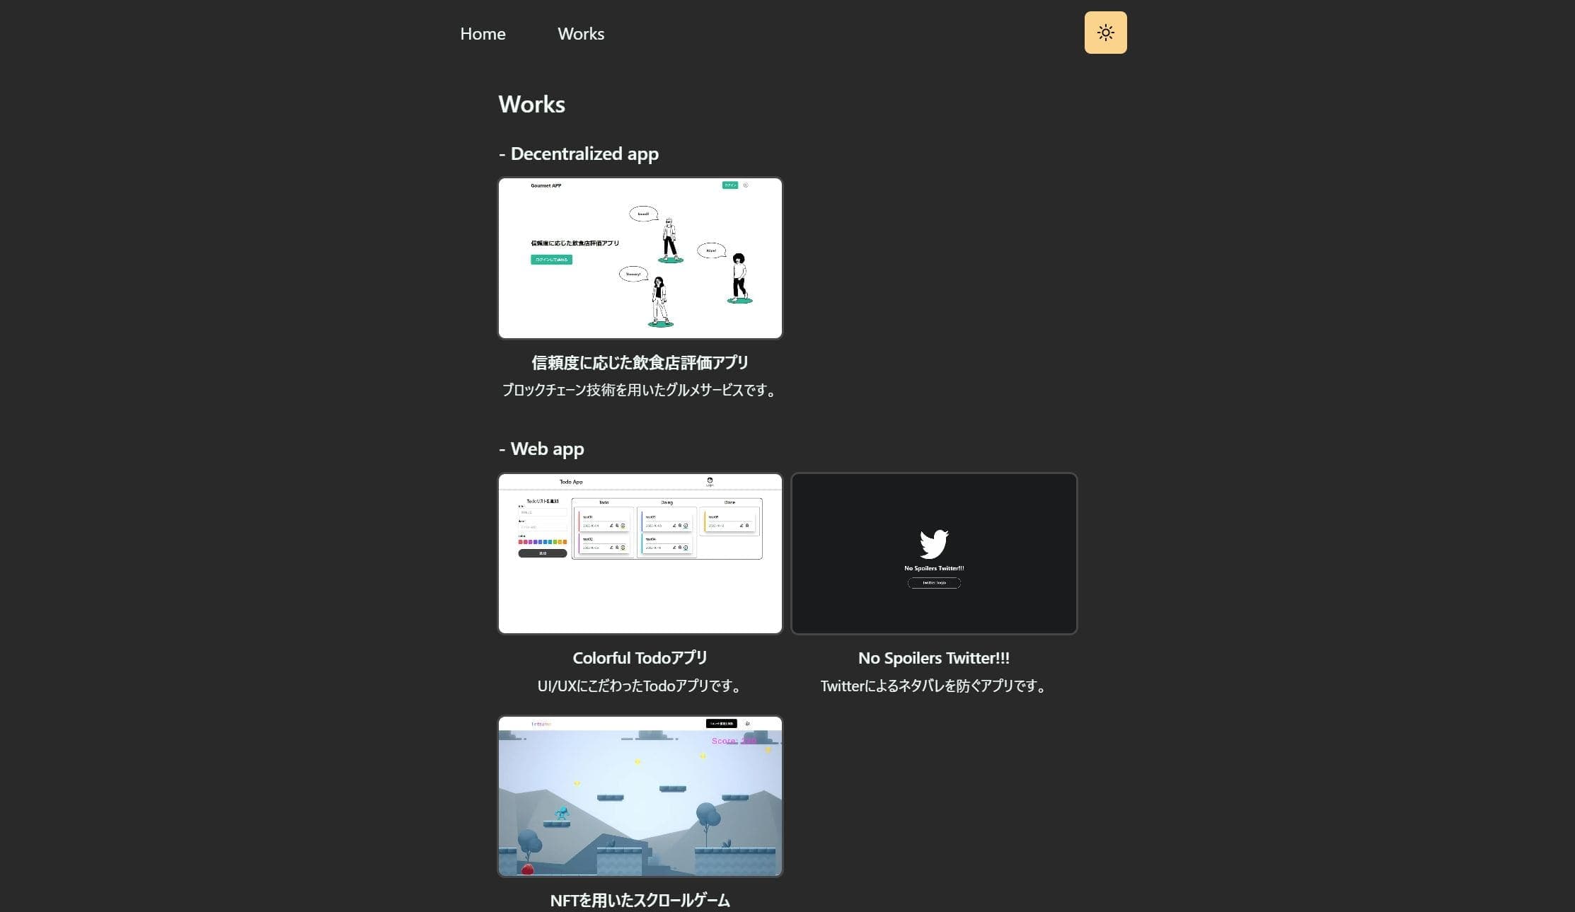The width and height of the screenshot is (1575, 912).
Task: Click the Twitter bird icon in thumbnail
Action: tap(934, 544)
